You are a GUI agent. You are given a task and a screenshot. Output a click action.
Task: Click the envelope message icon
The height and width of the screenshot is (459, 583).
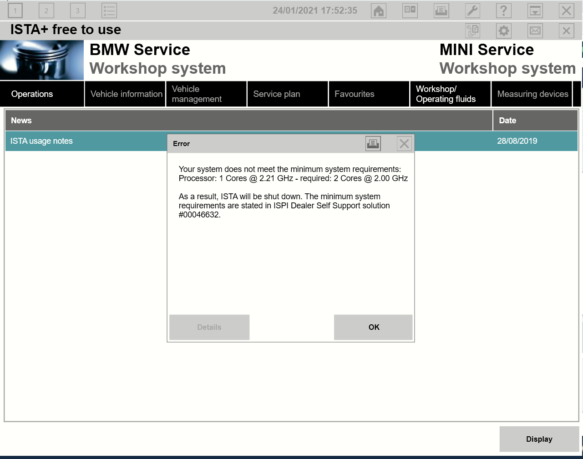pyautogui.click(x=535, y=31)
